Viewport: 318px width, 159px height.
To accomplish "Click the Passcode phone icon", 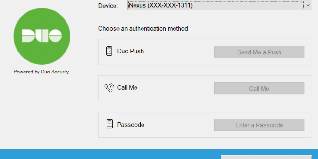I will [x=109, y=124].
